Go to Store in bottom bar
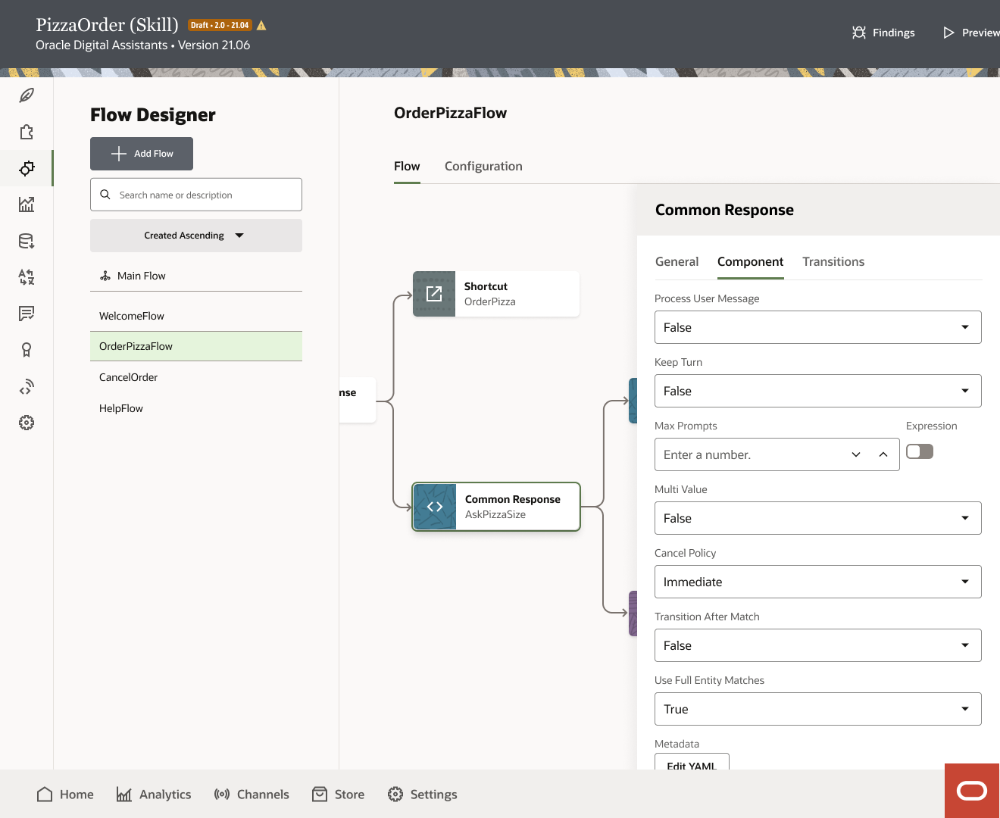This screenshot has width=1000, height=818. 338,794
